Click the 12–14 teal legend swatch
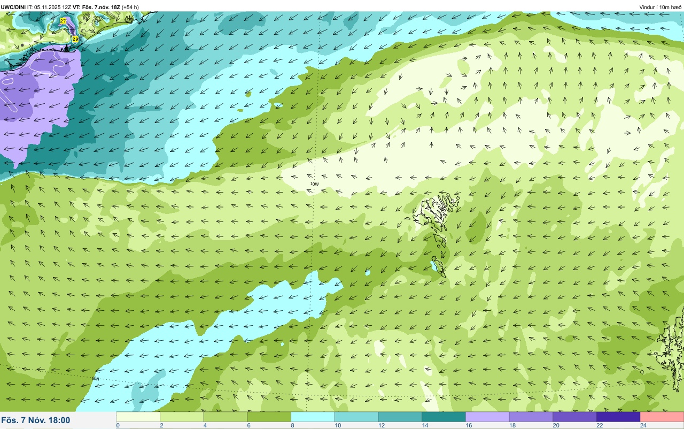Screen dimensions: 684x429 tap(400, 417)
